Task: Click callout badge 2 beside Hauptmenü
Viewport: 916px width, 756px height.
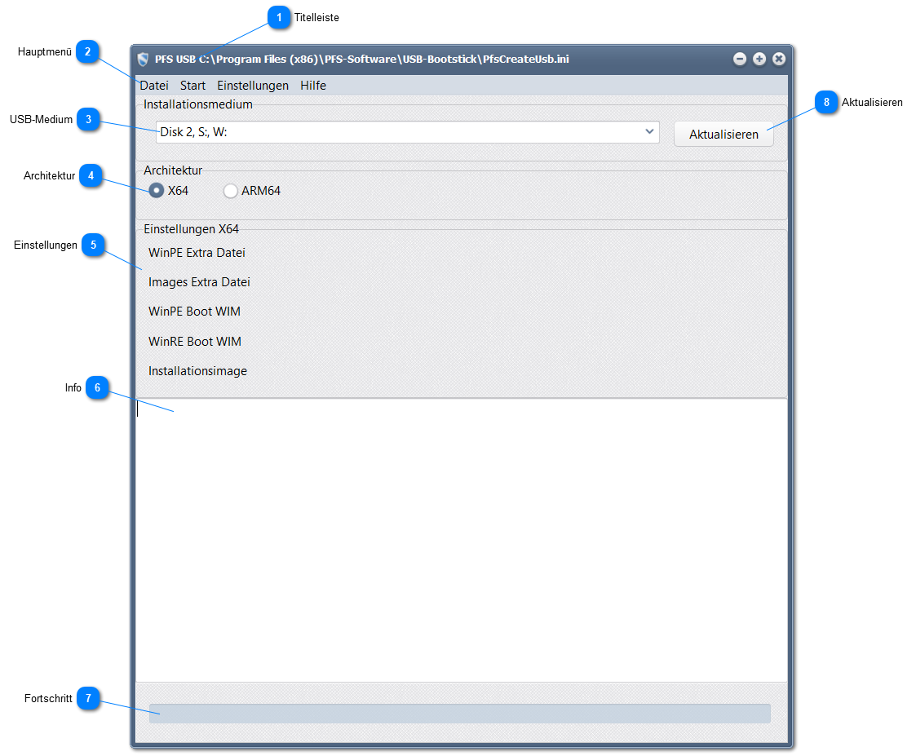Action: coord(88,52)
